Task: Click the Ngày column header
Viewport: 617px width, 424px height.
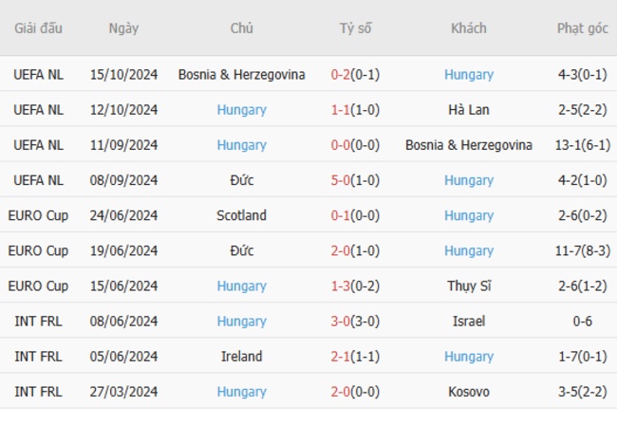Action: pyautogui.click(x=123, y=28)
